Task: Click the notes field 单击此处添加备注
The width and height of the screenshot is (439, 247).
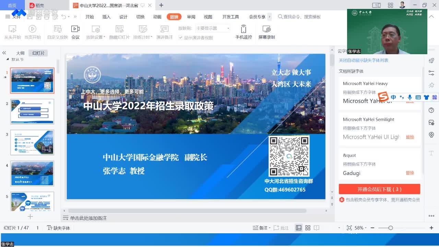Action: pyautogui.click(x=88, y=218)
